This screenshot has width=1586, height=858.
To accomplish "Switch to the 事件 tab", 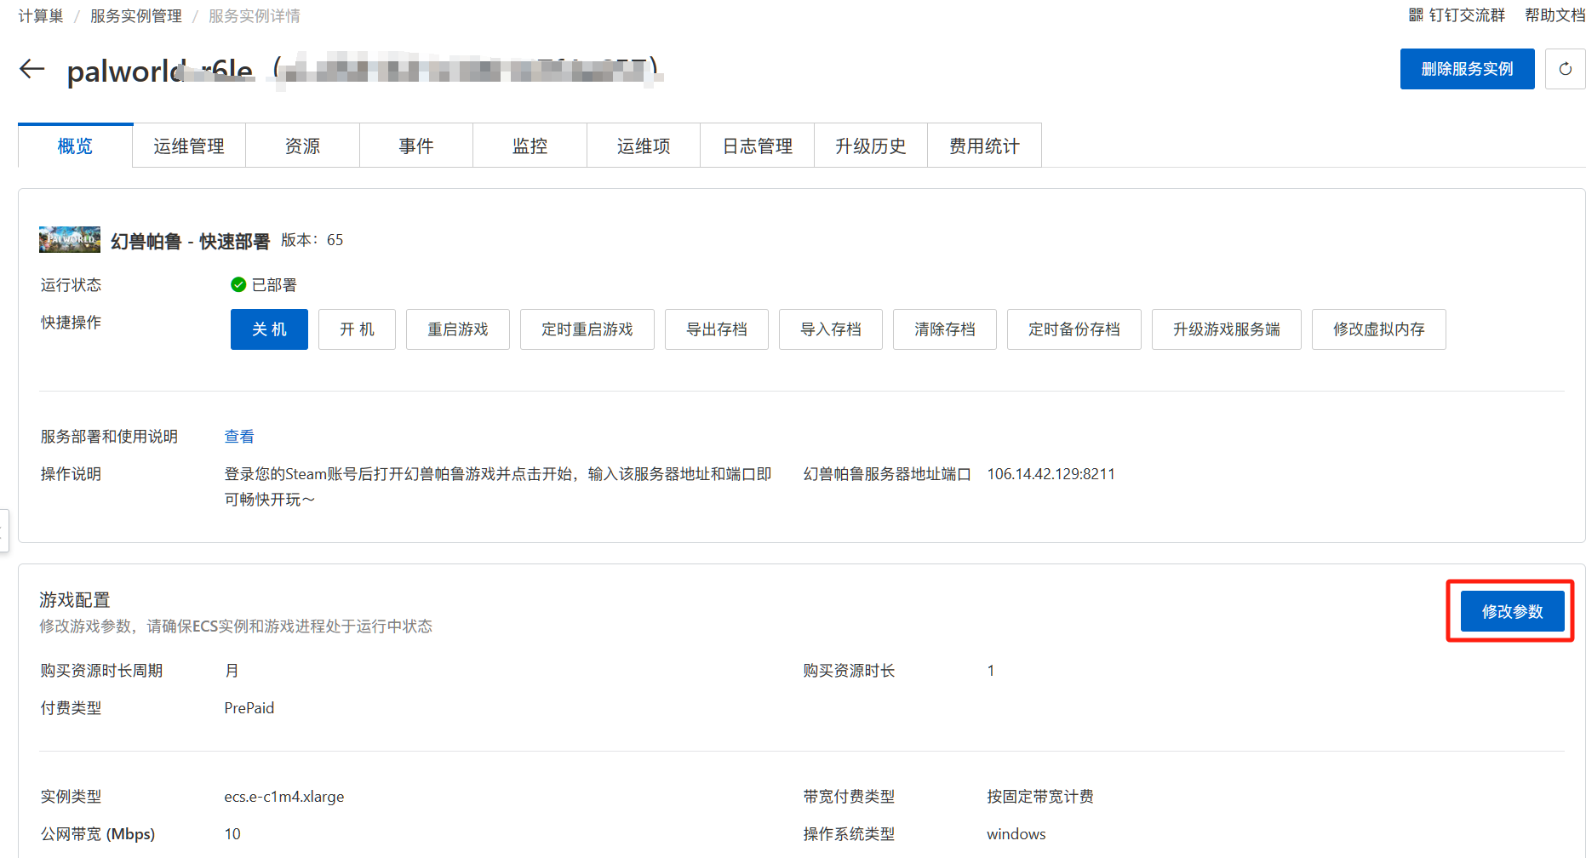I will click(416, 146).
